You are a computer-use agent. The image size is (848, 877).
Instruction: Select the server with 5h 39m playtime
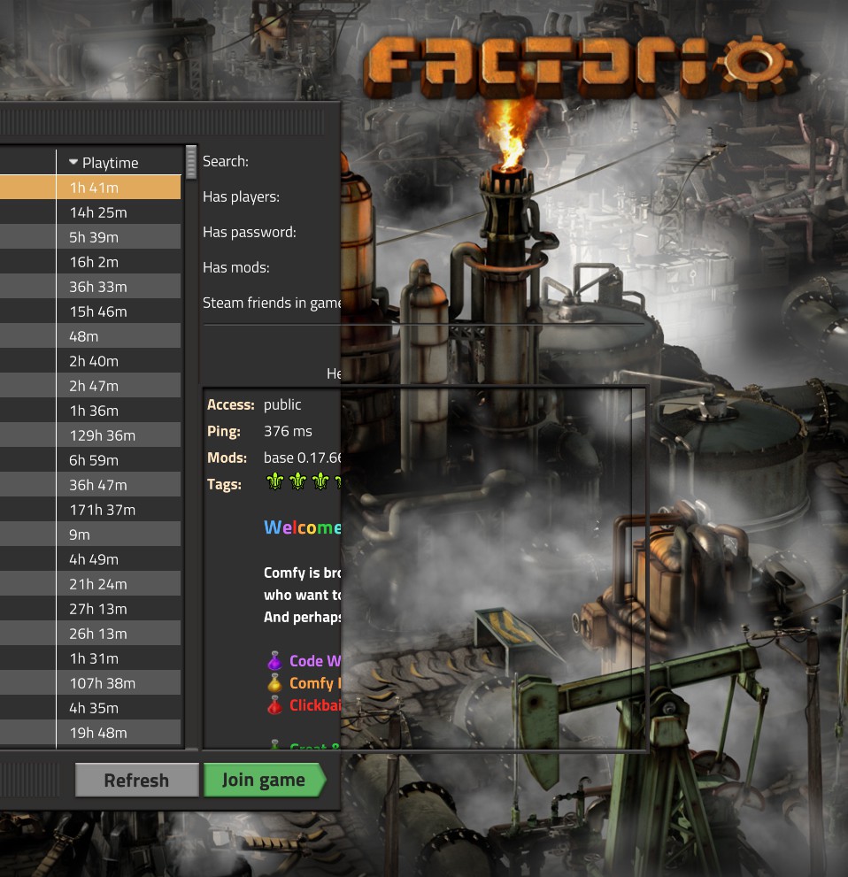pos(90,237)
